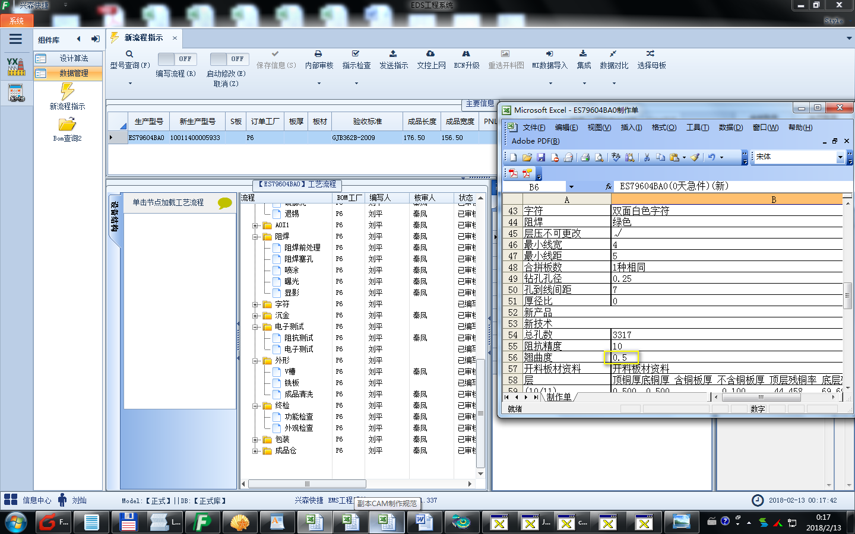
Task: Collapse the 阻焊 tree node
Action: tap(255, 237)
